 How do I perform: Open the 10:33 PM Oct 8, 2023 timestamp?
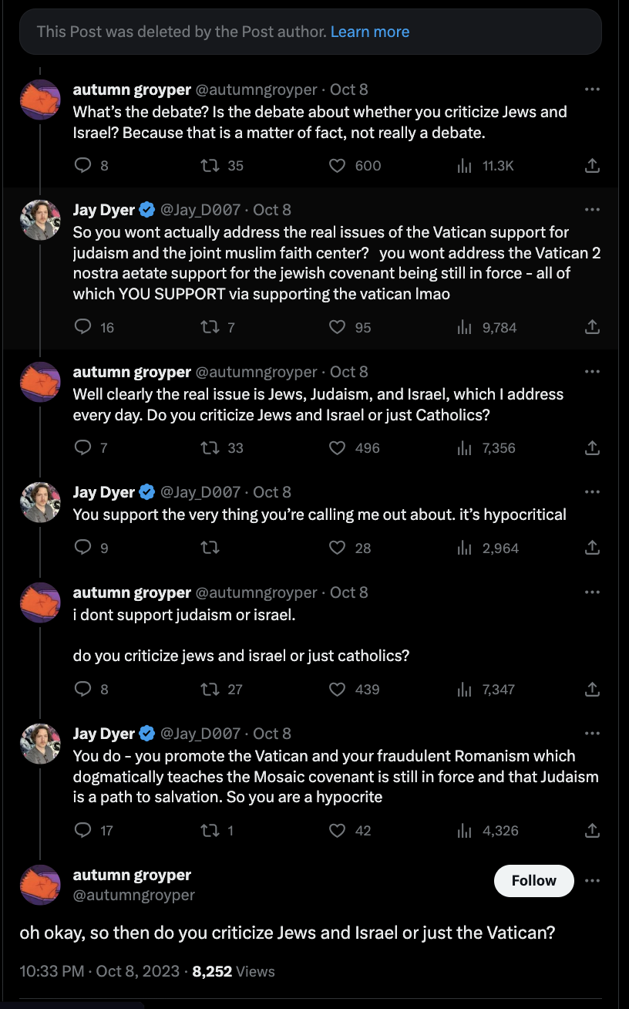coord(99,971)
